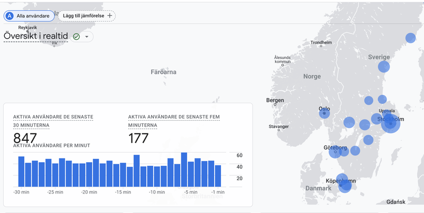Click the Köpenhamn map label

[x=341, y=181]
